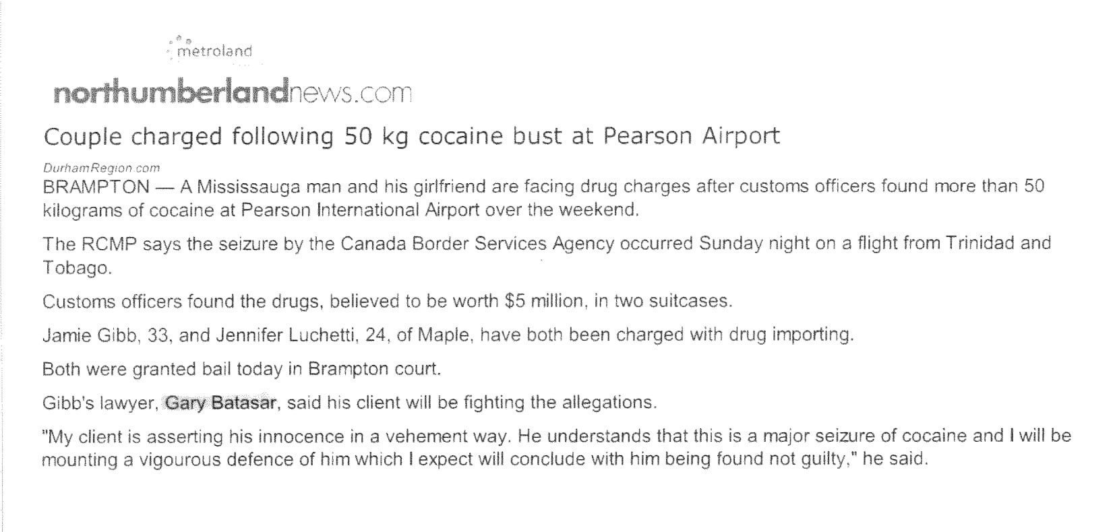Click the phrase 'Gibb's lawyer'
This screenshot has height=532, width=1115.
(x=100, y=403)
